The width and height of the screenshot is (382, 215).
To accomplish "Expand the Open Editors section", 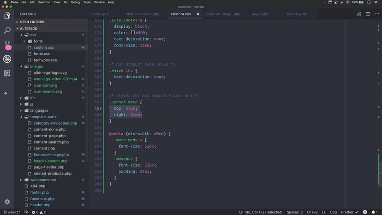I will (x=31, y=22).
